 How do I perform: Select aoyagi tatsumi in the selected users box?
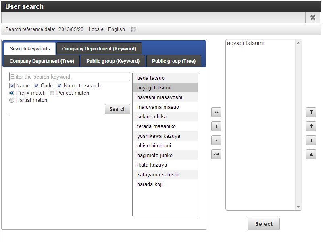coord(245,43)
